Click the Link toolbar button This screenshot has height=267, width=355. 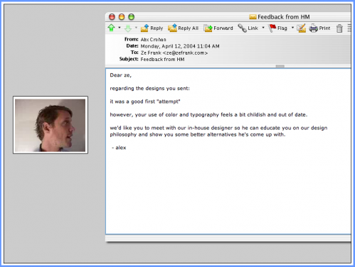[x=248, y=28]
